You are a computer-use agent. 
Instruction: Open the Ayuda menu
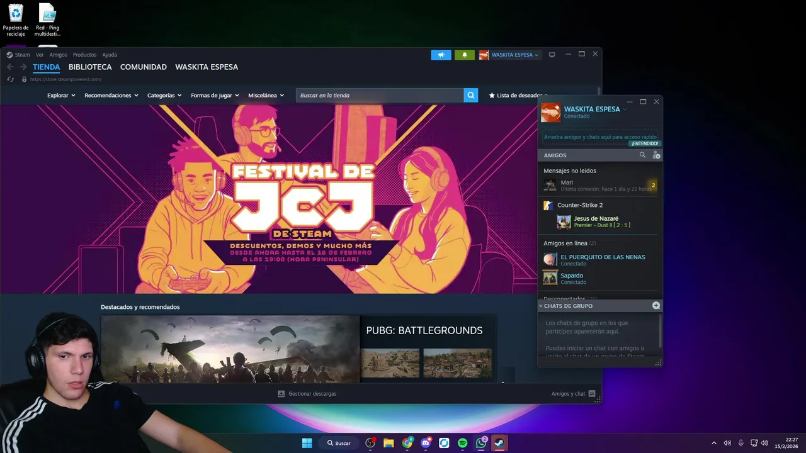pyautogui.click(x=110, y=55)
